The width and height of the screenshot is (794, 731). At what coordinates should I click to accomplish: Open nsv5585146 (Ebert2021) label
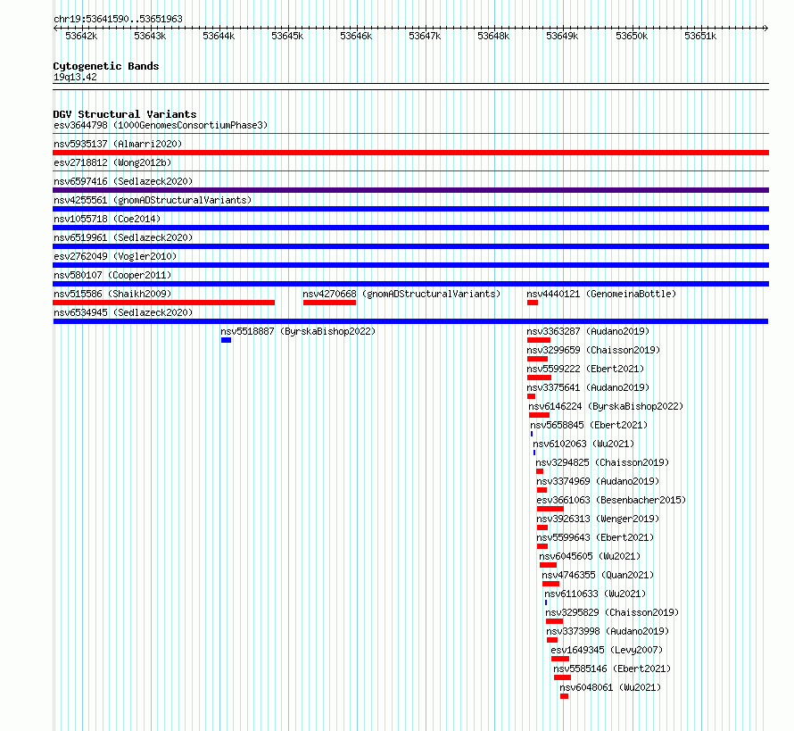[612, 669]
